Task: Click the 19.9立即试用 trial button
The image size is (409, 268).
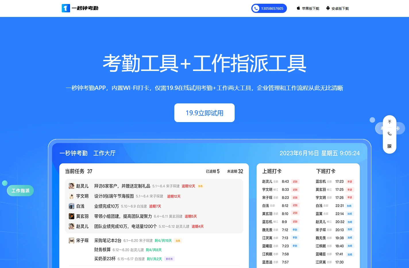Action: [204, 113]
